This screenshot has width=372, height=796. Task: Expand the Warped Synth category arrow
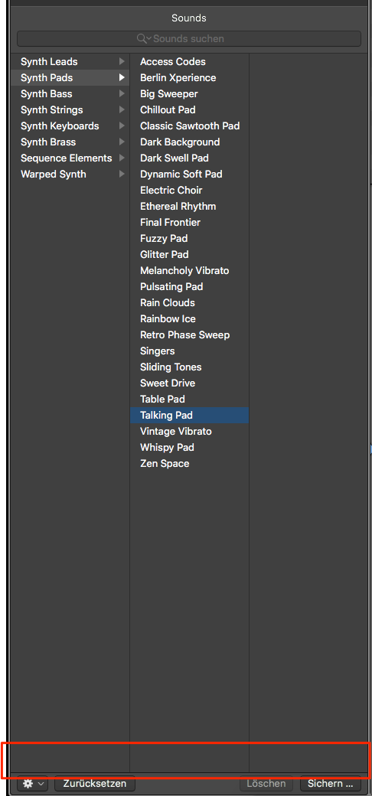click(121, 175)
